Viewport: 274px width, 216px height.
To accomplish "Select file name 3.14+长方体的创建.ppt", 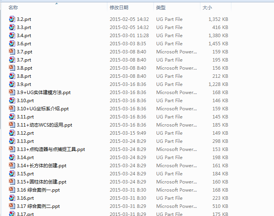I will (41, 166).
